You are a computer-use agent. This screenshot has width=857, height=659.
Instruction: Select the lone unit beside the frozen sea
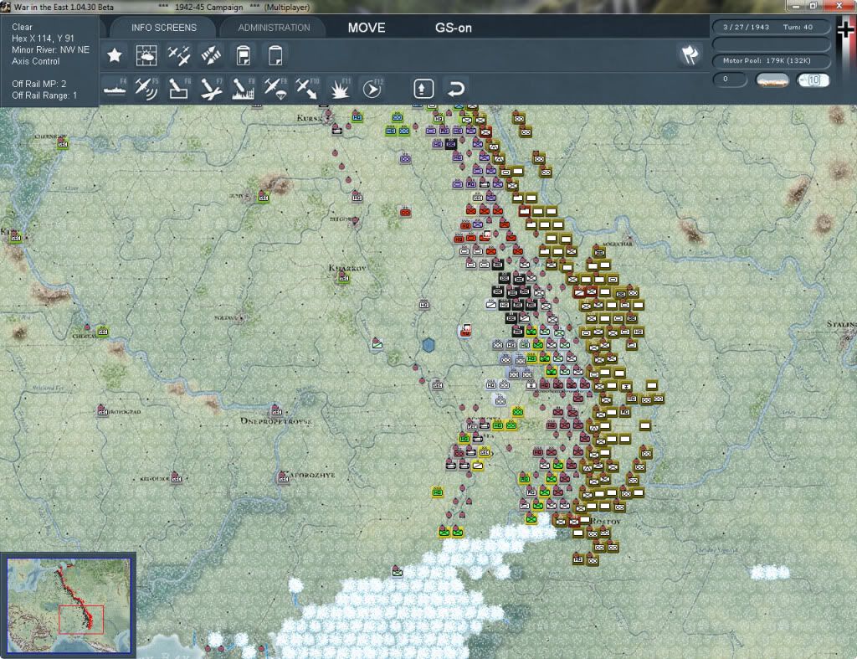pos(398,572)
